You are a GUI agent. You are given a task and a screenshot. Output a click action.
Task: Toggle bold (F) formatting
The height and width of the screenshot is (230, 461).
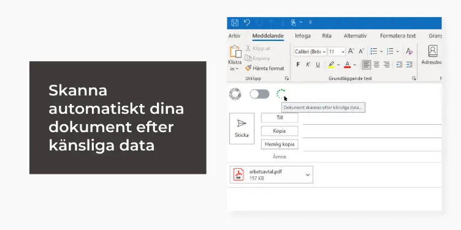click(x=298, y=65)
